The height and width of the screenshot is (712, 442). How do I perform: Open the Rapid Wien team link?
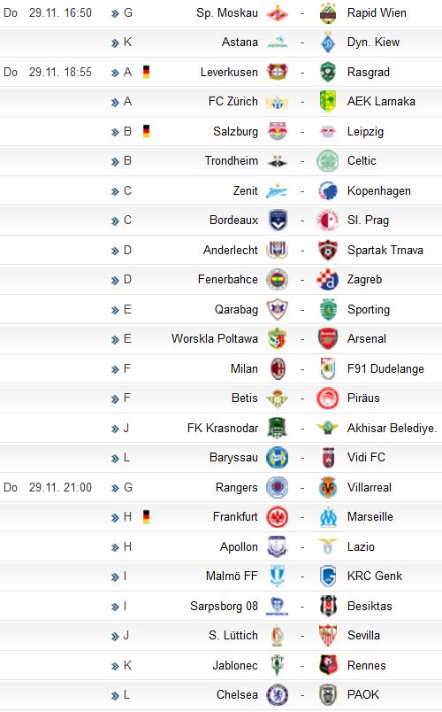(377, 12)
